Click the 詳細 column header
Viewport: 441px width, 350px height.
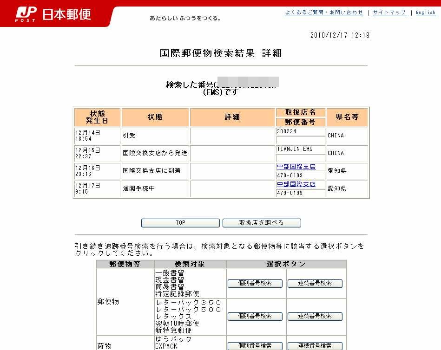pos(232,117)
